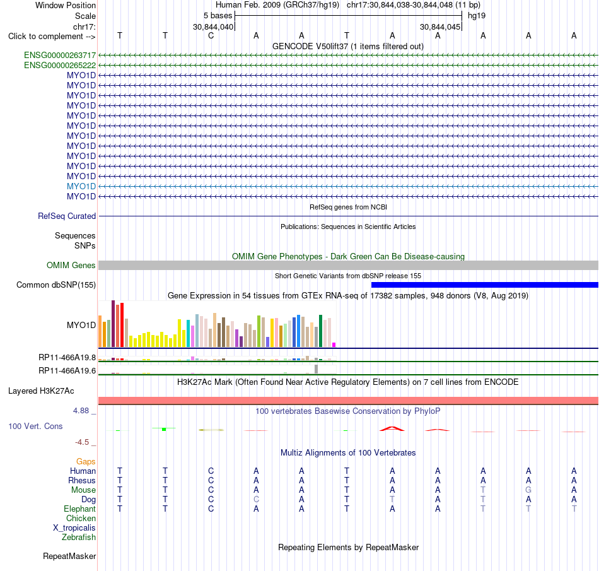This screenshot has width=599, height=571.
Task: Click the G base in the Mouse row
Action: (x=528, y=490)
